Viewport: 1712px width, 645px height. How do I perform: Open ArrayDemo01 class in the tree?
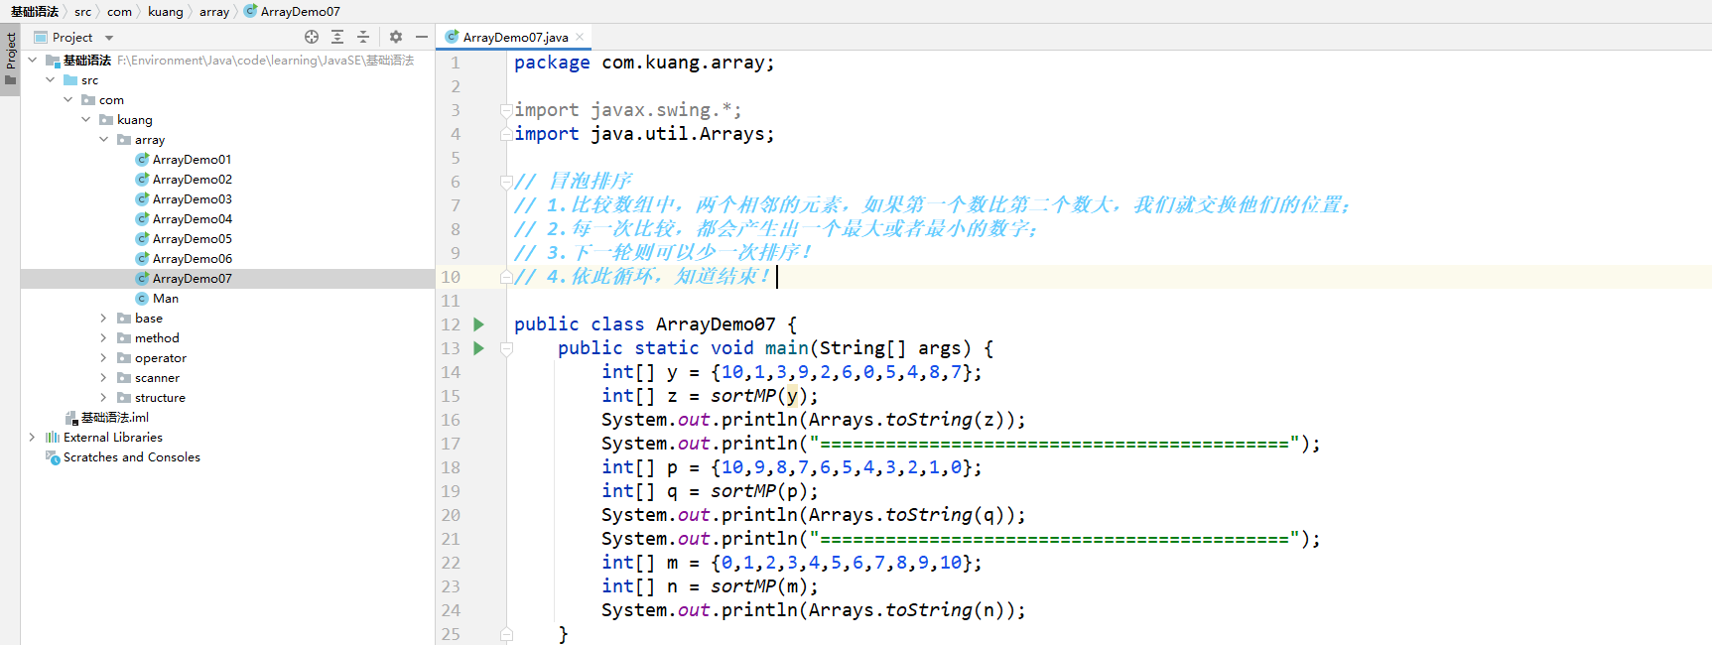tap(192, 160)
